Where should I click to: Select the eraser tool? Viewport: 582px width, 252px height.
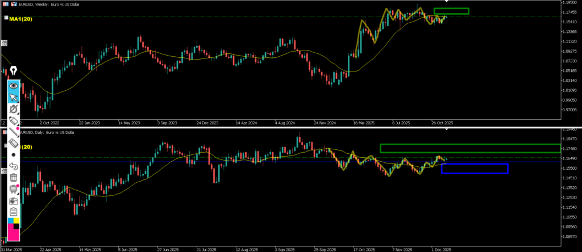(13, 143)
